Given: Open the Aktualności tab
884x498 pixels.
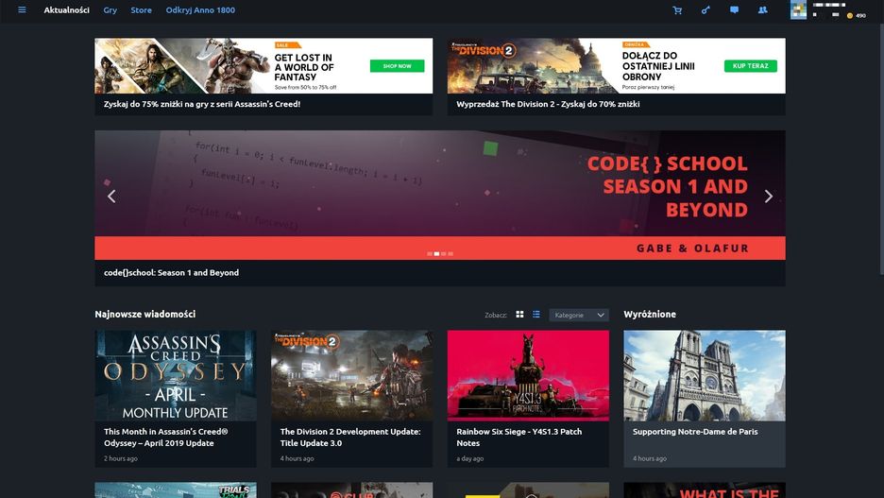Looking at the screenshot, I should tap(66, 10).
